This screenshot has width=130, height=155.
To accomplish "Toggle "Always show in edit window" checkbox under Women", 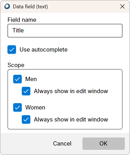I will point(26,119).
